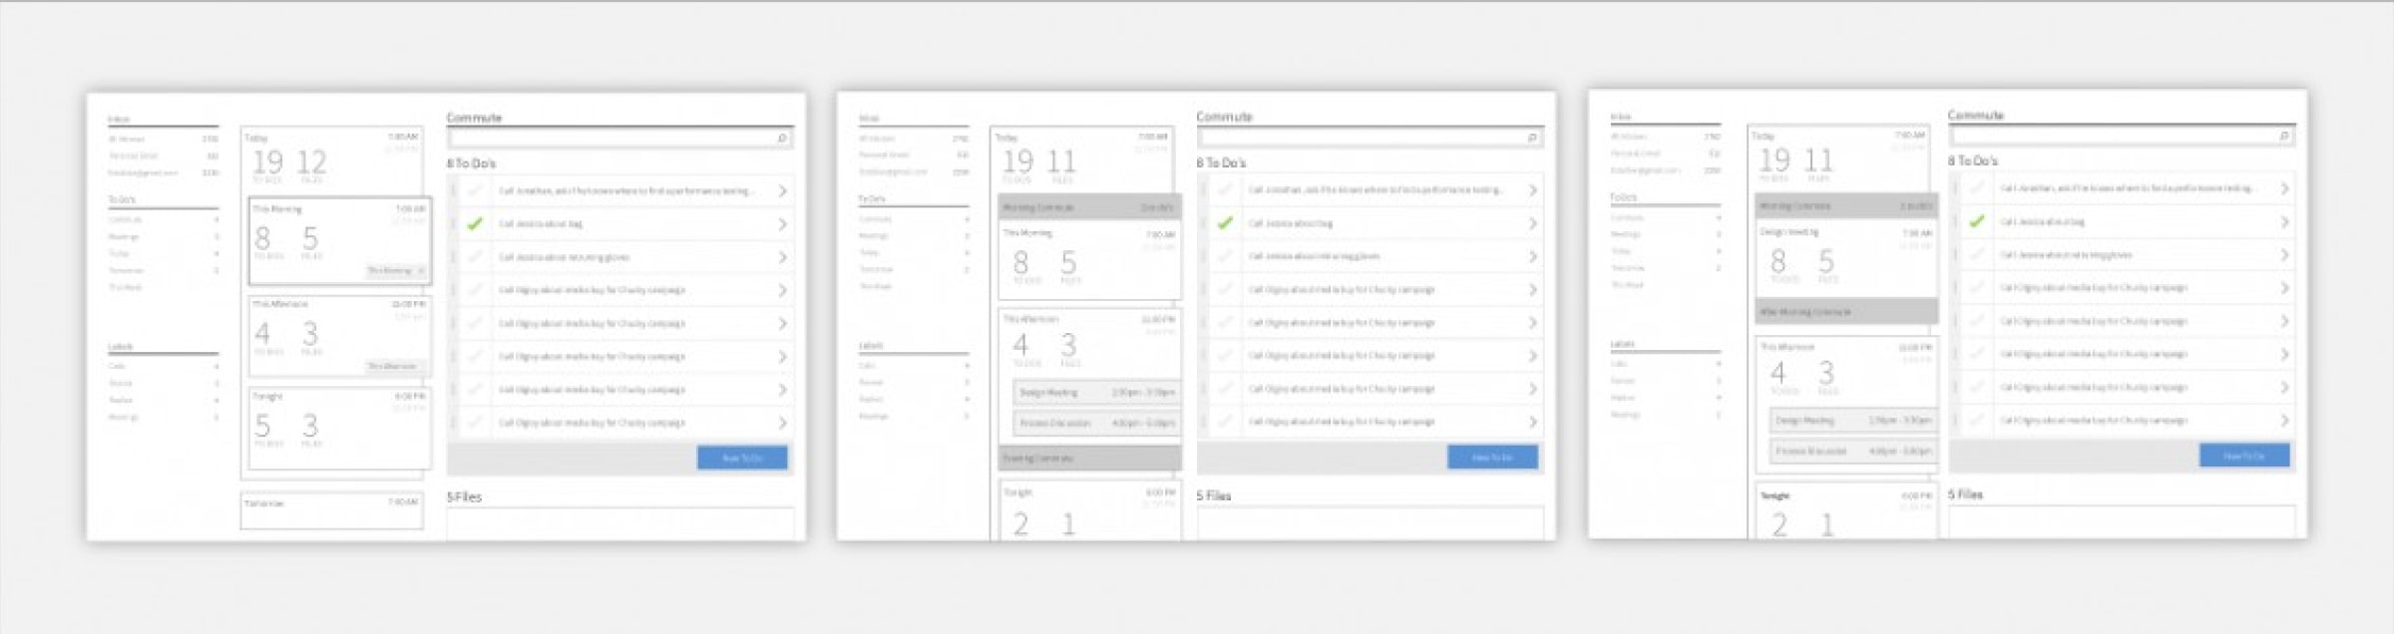Check off the 'Call Jonathan' to-do in middle wireframe
Viewport: 2394px width, 634px height.
point(1226,189)
